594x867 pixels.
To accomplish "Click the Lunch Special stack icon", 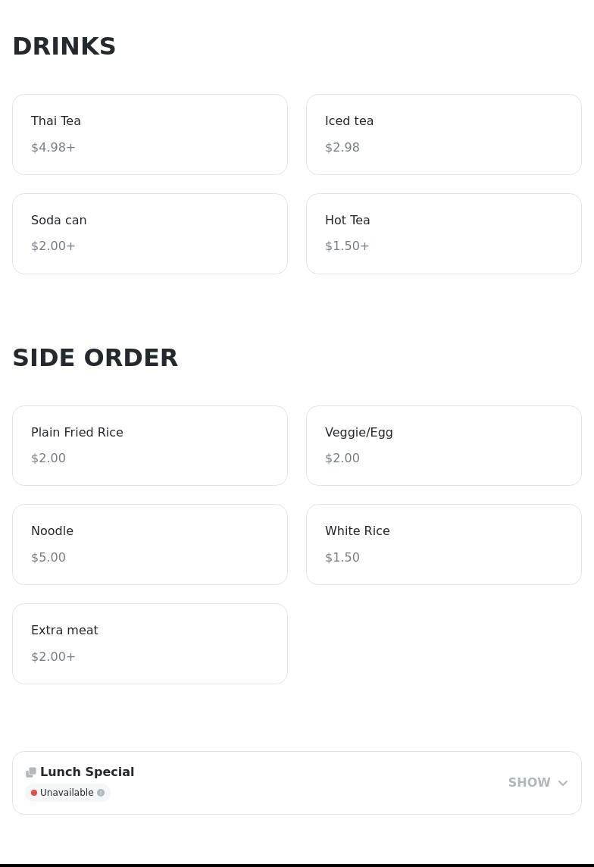I will click(31, 772).
